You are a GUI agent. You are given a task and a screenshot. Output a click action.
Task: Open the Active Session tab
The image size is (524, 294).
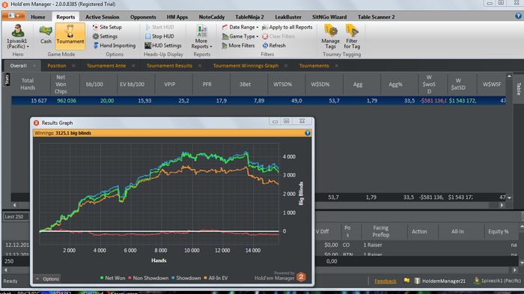[103, 16]
